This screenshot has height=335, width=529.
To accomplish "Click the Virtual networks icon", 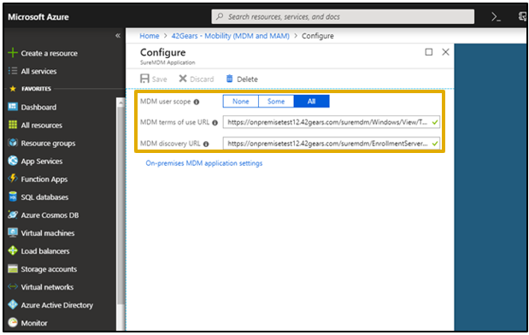I will [x=13, y=287].
